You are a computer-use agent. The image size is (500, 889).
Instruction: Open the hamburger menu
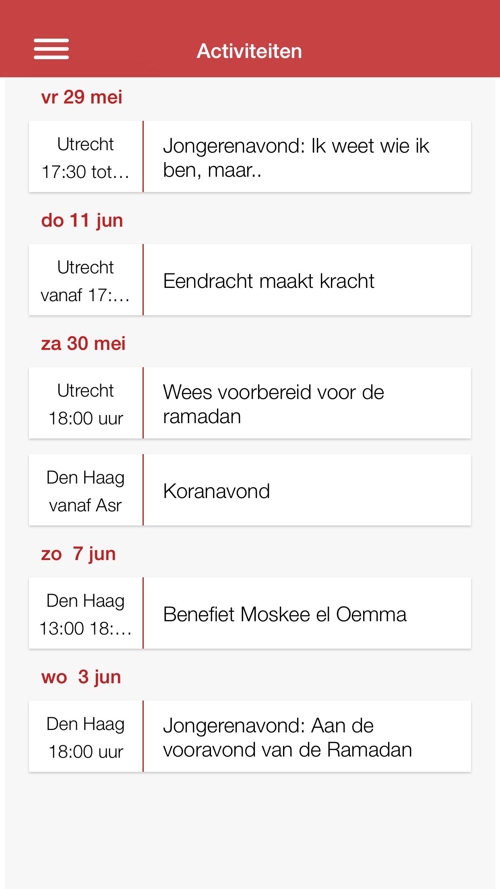tap(51, 49)
